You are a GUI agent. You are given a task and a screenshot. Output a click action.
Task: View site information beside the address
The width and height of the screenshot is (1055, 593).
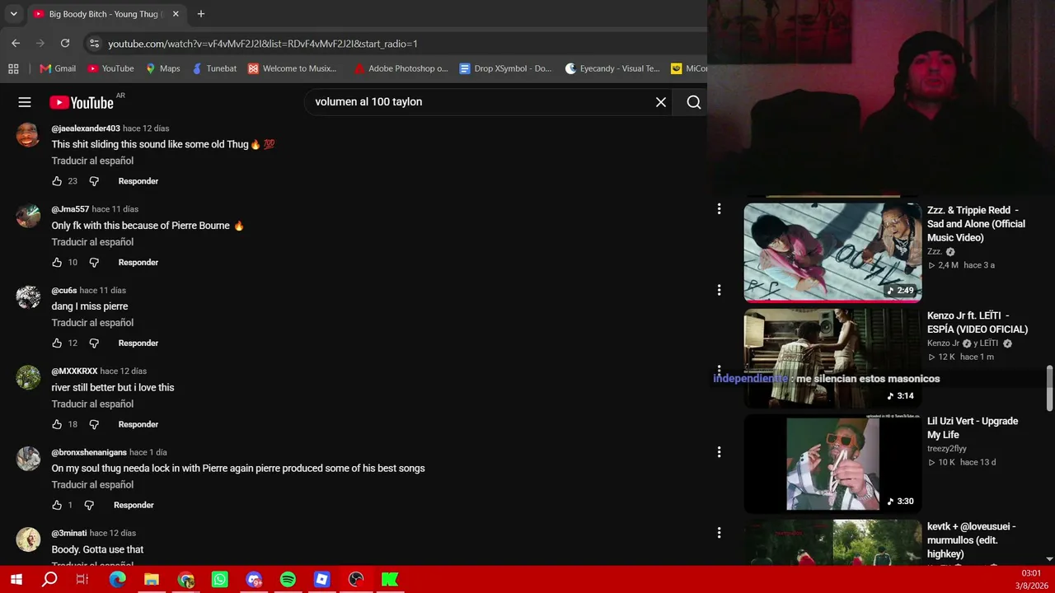[x=94, y=44]
